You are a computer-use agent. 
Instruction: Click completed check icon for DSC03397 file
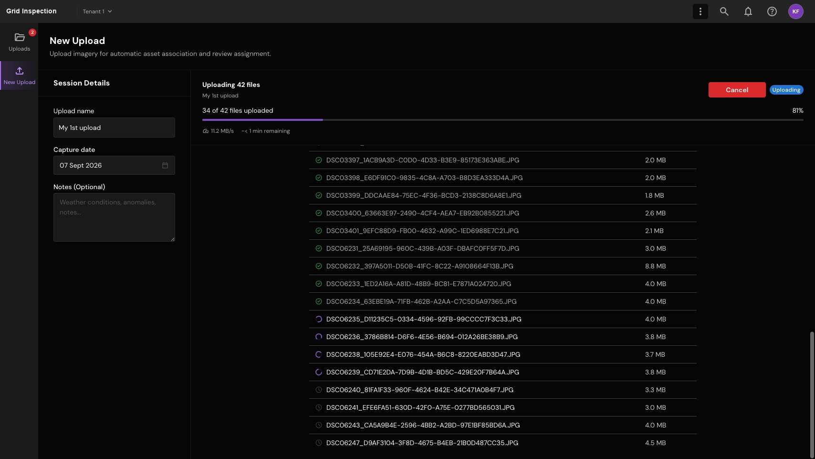318,160
